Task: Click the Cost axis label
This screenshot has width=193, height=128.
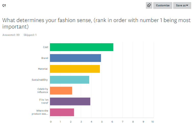Action: (46, 47)
